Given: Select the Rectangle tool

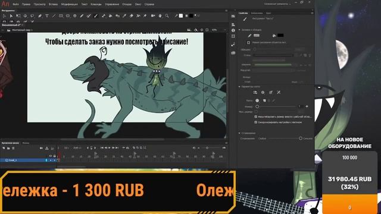Looking at the screenshot, I should pos(61,16).
